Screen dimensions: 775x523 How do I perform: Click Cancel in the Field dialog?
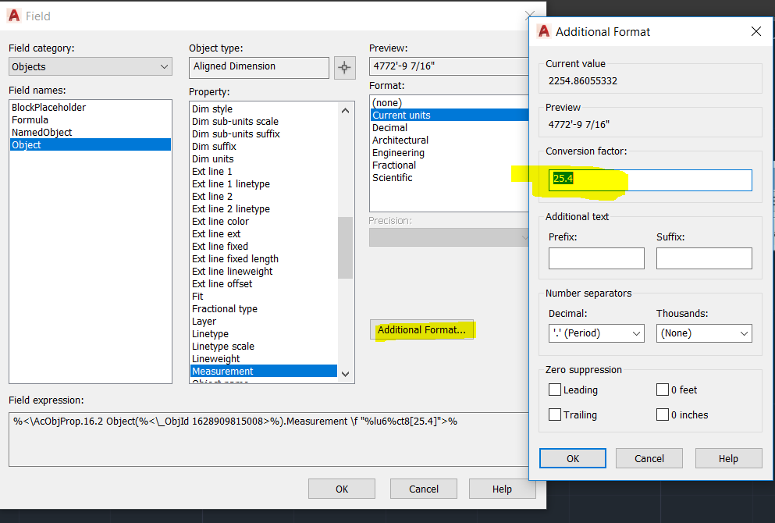(424, 489)
